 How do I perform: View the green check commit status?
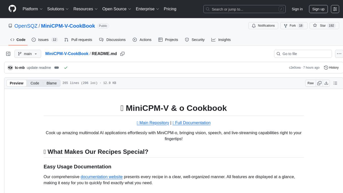[66, 68]
